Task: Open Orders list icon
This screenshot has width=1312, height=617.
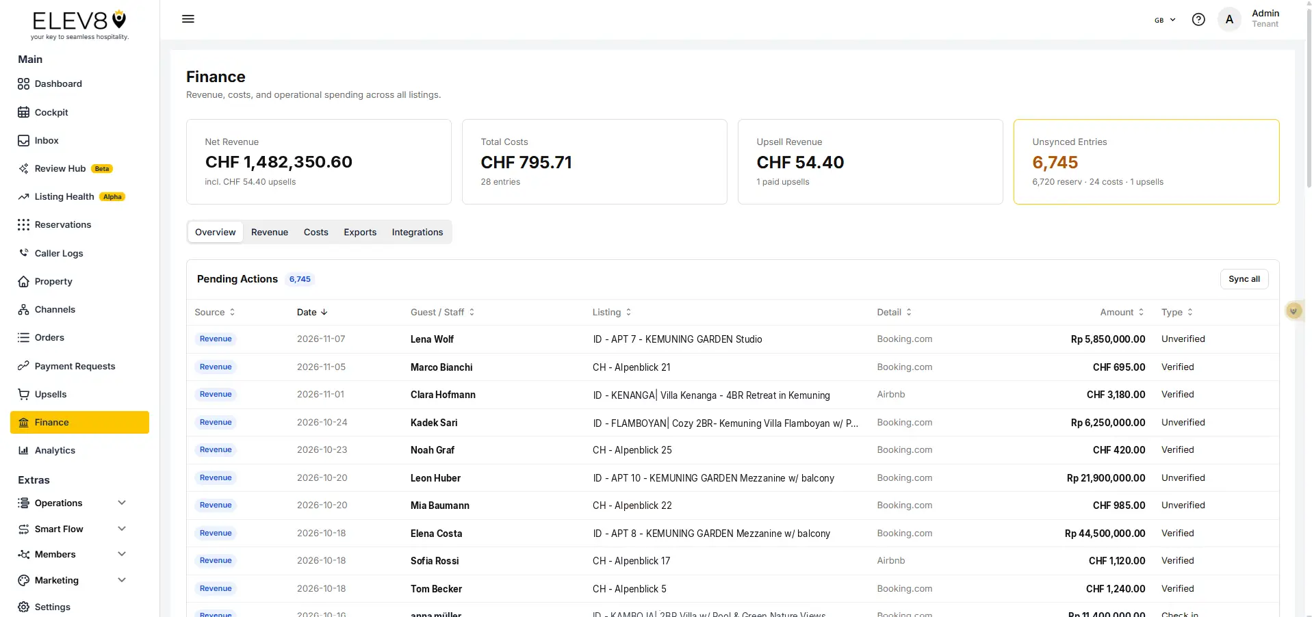Action: (x=23, y=337)
